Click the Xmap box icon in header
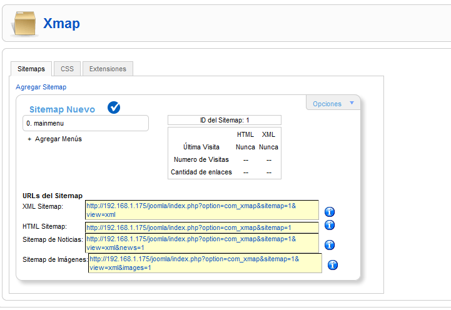 click(x=24, y=24)
